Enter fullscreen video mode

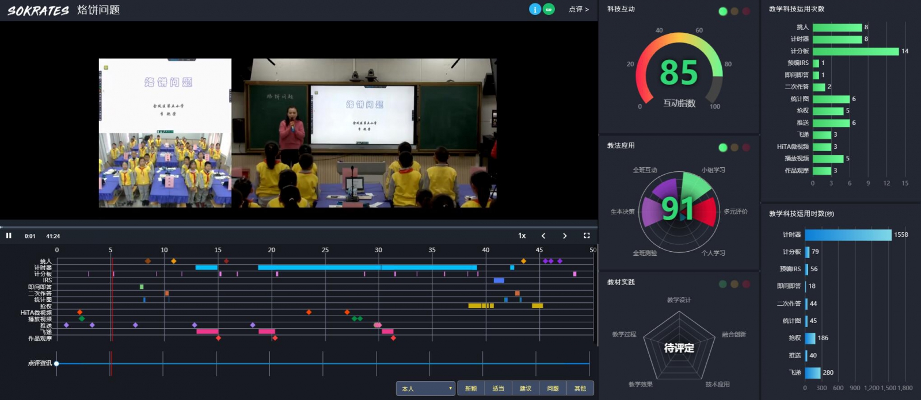[587, 236]
